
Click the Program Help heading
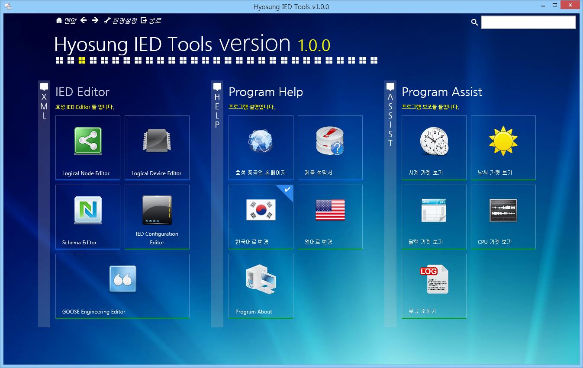266,92
